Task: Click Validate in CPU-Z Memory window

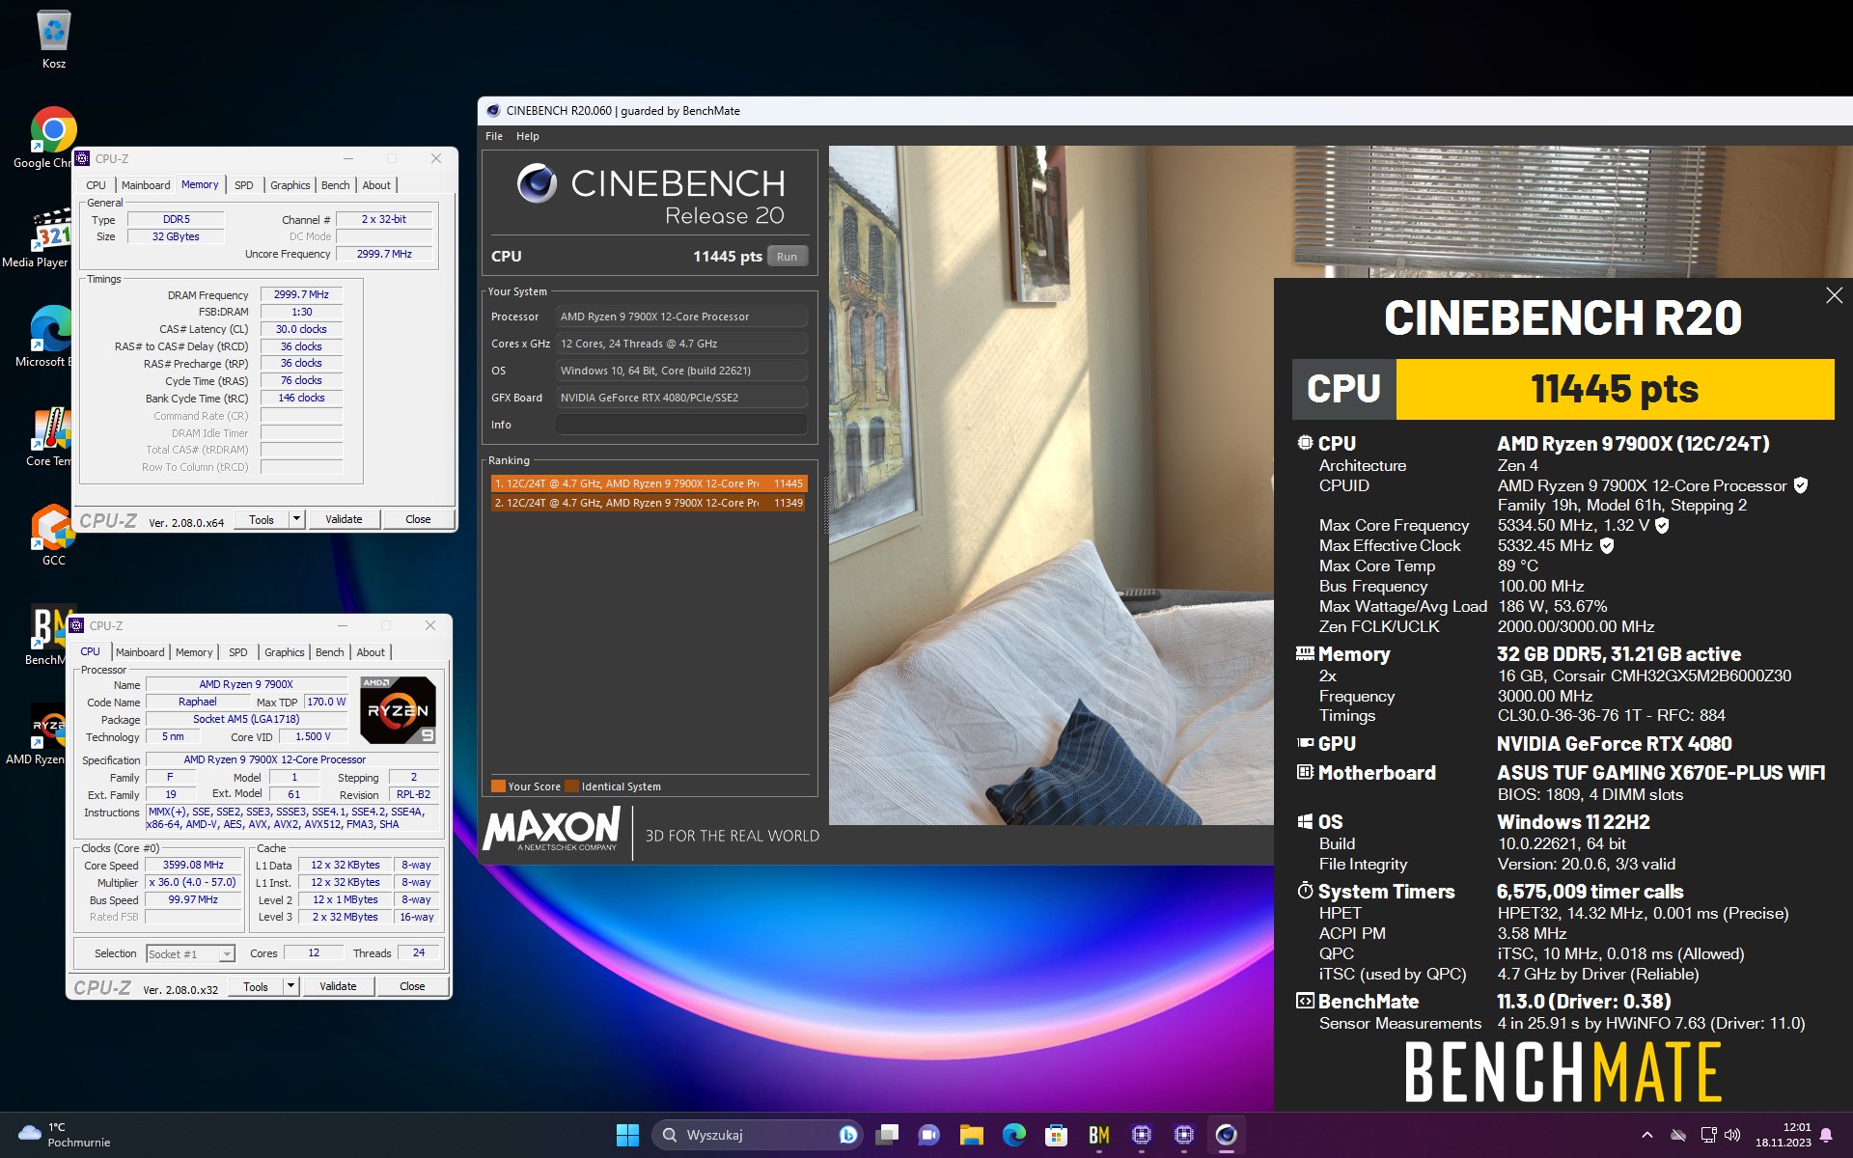Action: (344, 519)
